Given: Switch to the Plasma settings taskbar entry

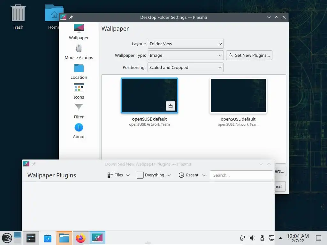Looking at the screenshot, I should click(97, 238).
